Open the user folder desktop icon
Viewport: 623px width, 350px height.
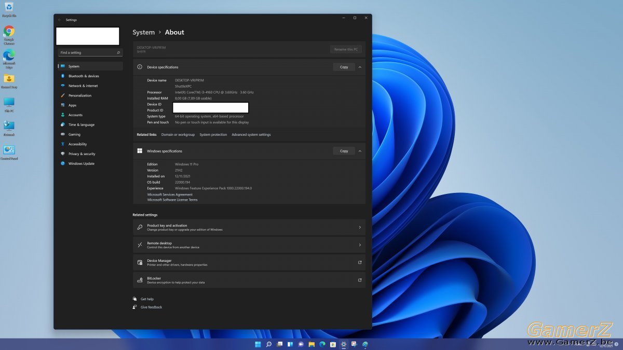(x=9, y=81)
